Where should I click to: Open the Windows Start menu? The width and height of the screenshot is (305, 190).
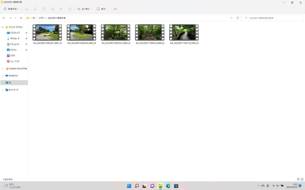pyautogui.click(x=129, y=186)
